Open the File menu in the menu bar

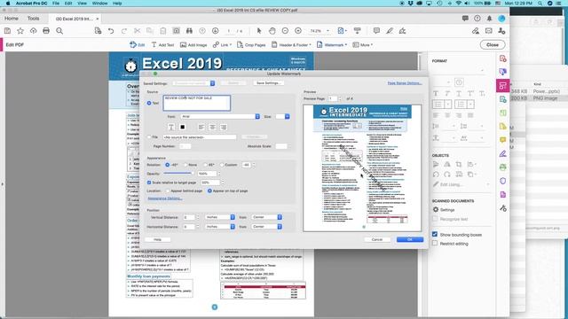pos(55,4)
